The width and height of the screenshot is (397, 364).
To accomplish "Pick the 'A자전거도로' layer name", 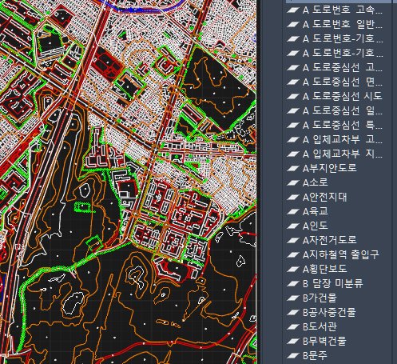I will (329, 241).
